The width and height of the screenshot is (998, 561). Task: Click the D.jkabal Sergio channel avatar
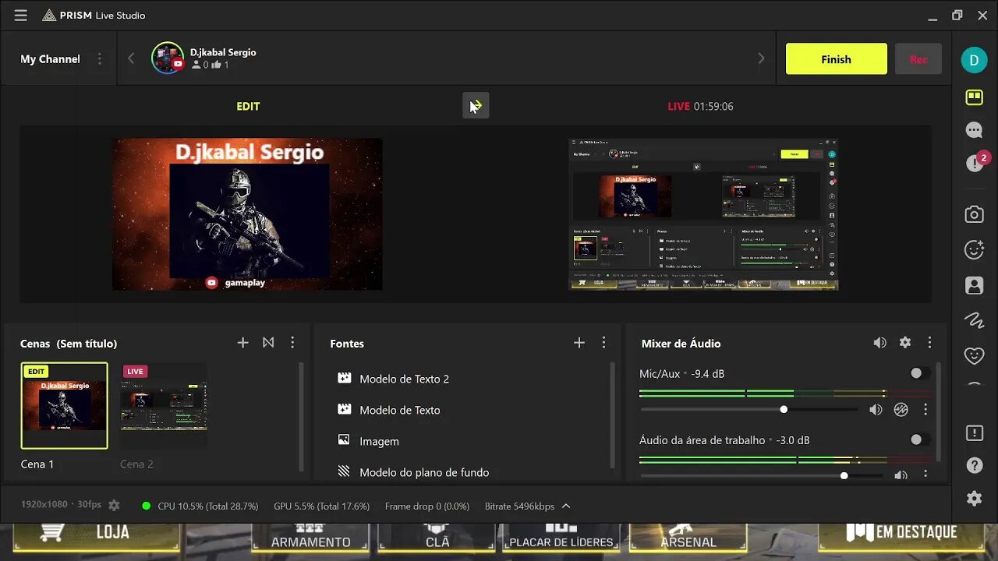pos(167,58)
